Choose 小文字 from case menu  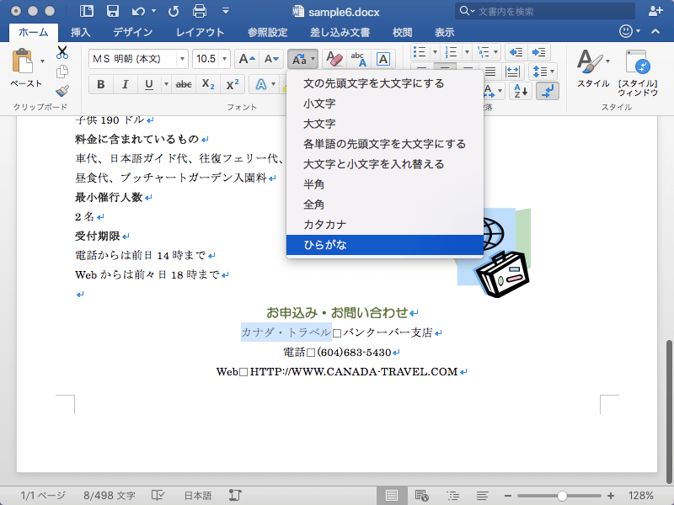[x=385, y=104]
